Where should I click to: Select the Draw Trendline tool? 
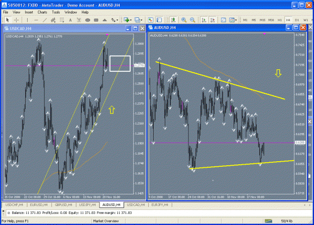tap(45, 20)
